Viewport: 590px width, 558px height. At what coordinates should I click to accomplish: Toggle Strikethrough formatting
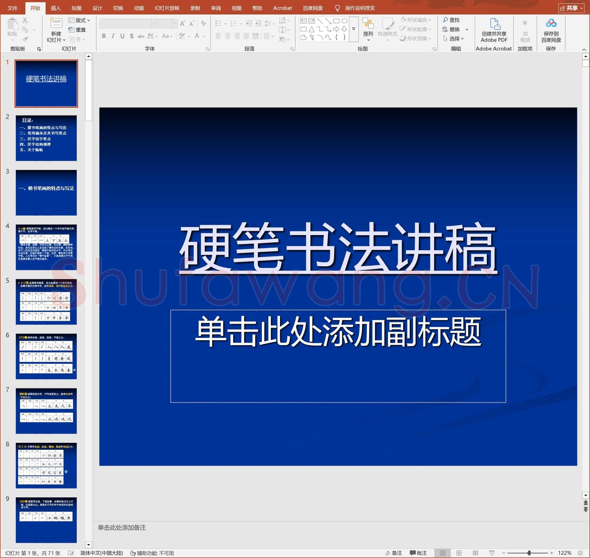pos(141,36)
